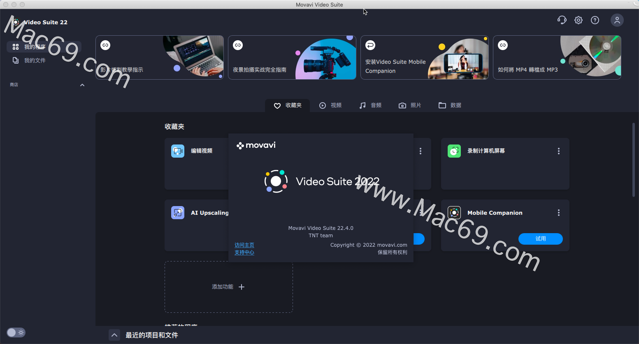Click the support headset icon
Image resolution: width=639 pixels, height=344 pixels.
point(562,20)
